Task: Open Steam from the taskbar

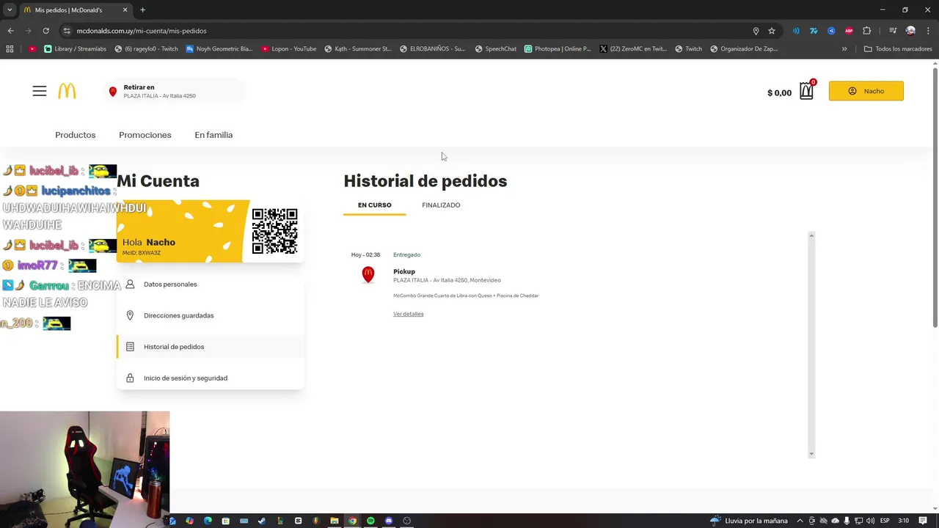Action: click(x=262, y=521)
